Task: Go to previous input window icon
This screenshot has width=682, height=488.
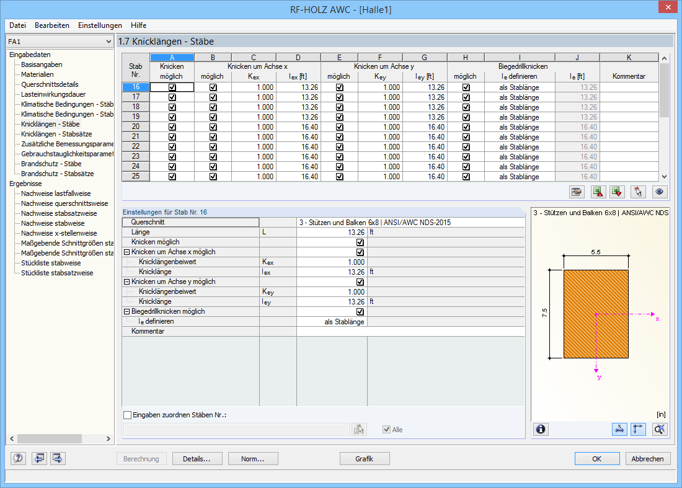Action: click(39, 458)
